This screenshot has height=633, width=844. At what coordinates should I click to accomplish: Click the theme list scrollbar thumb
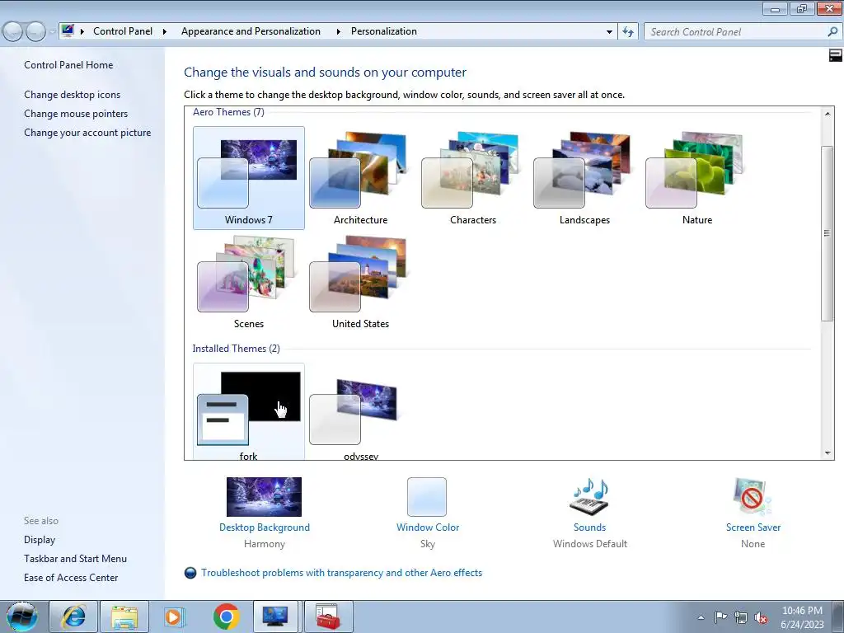coord(828,233)
